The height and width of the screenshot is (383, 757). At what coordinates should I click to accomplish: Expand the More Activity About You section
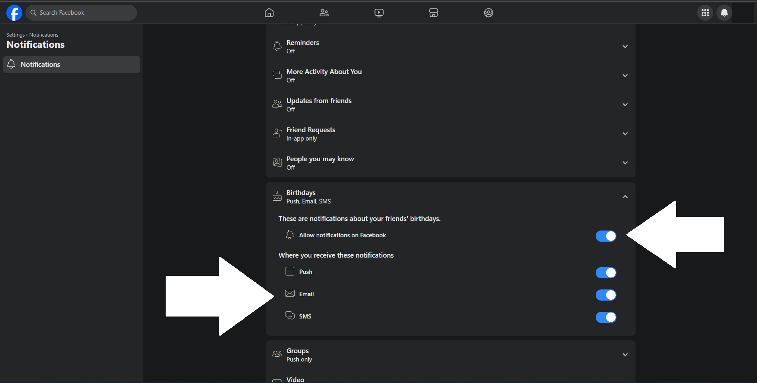625,75
